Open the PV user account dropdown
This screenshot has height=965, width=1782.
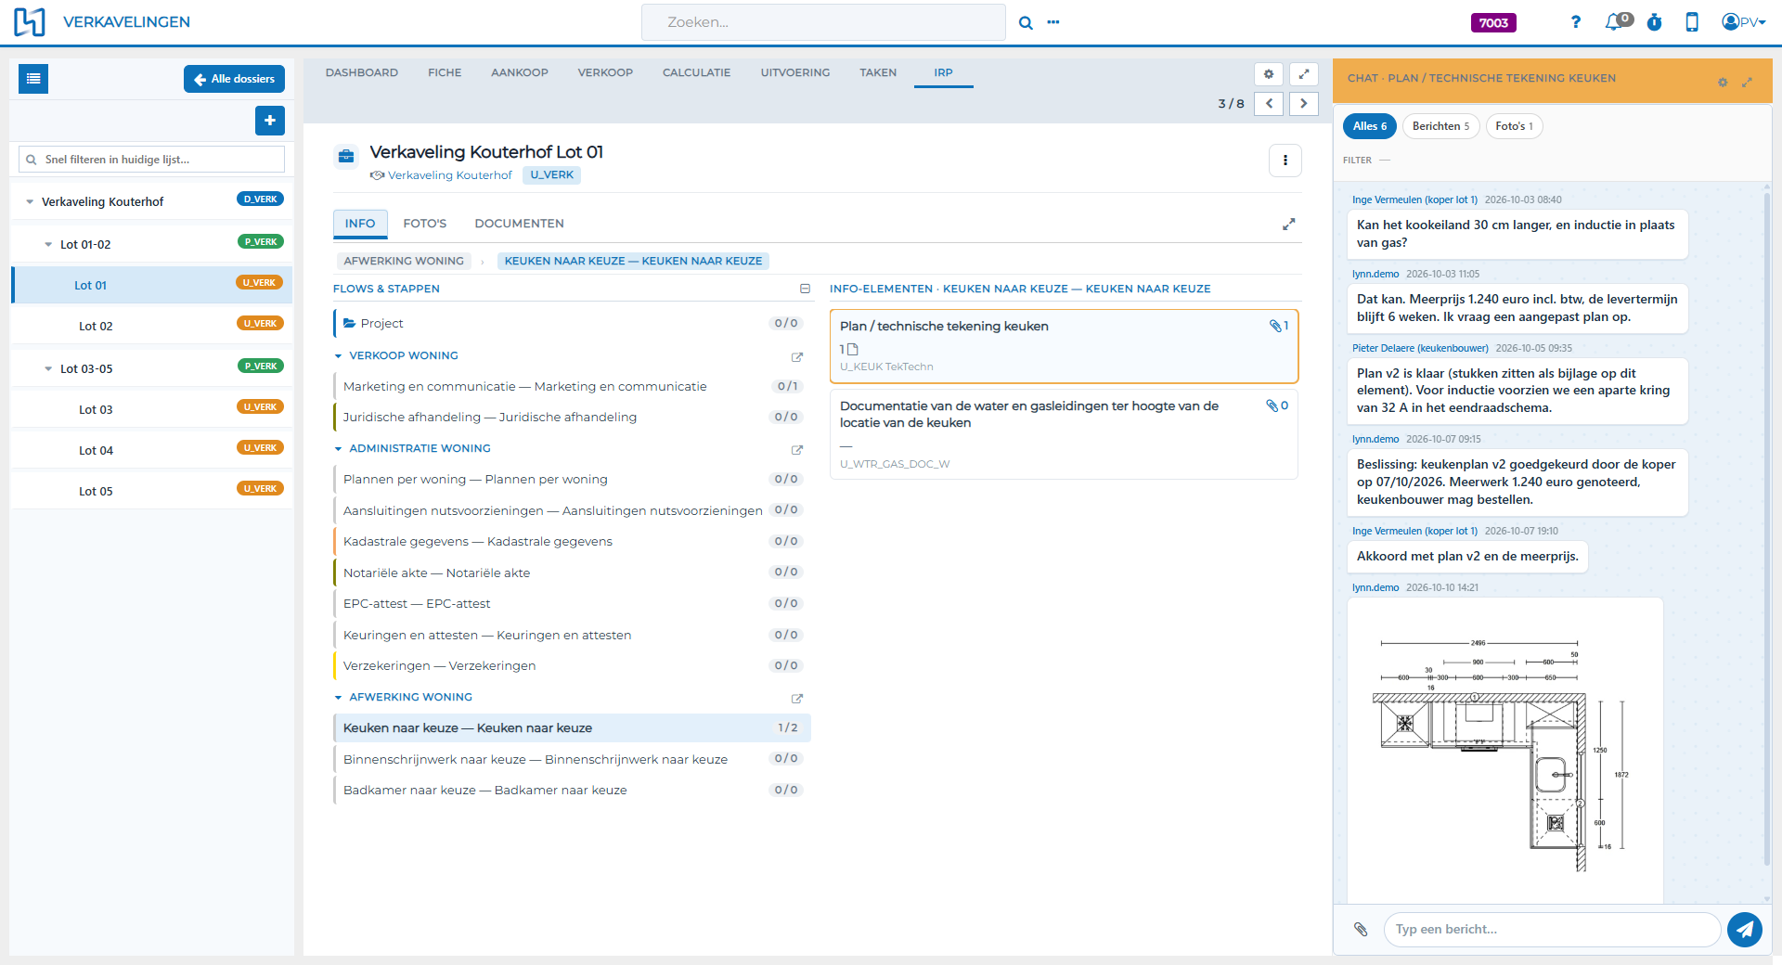pos(1743,22)
